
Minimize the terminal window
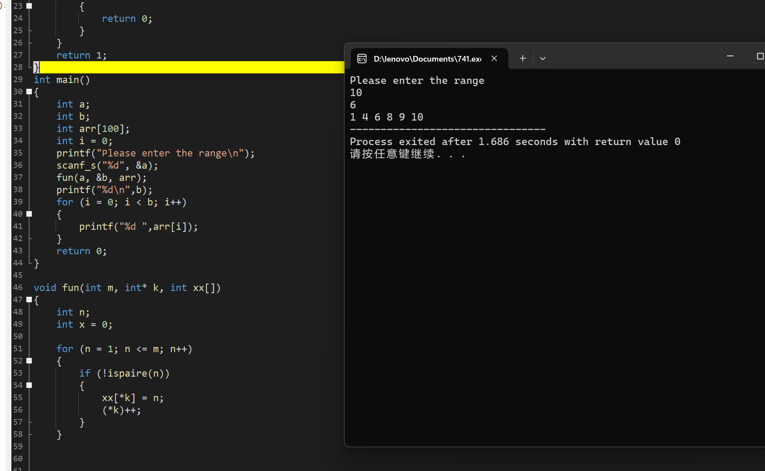730,56
